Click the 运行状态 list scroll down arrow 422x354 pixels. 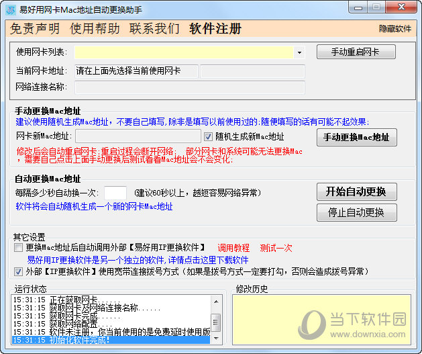pyautogui.click(x=216, y=338)
